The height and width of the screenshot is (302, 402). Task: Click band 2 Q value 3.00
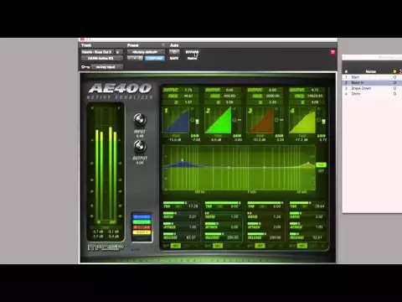(x=230, y=102)
